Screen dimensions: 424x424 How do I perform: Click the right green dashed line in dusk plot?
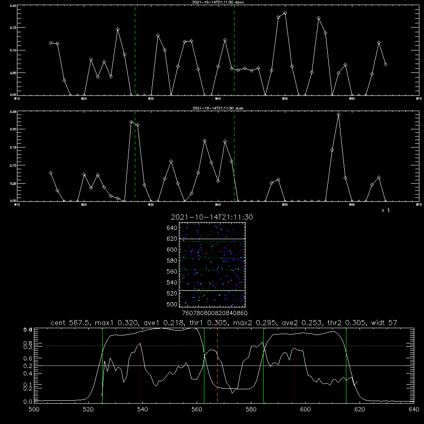click(234, 156)
